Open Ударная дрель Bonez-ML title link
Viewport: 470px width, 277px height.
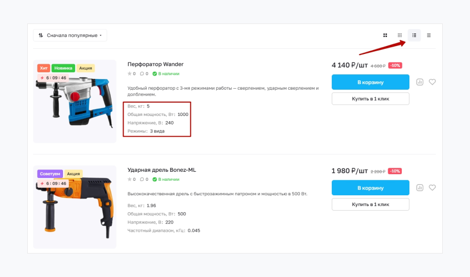click(162, 170)
